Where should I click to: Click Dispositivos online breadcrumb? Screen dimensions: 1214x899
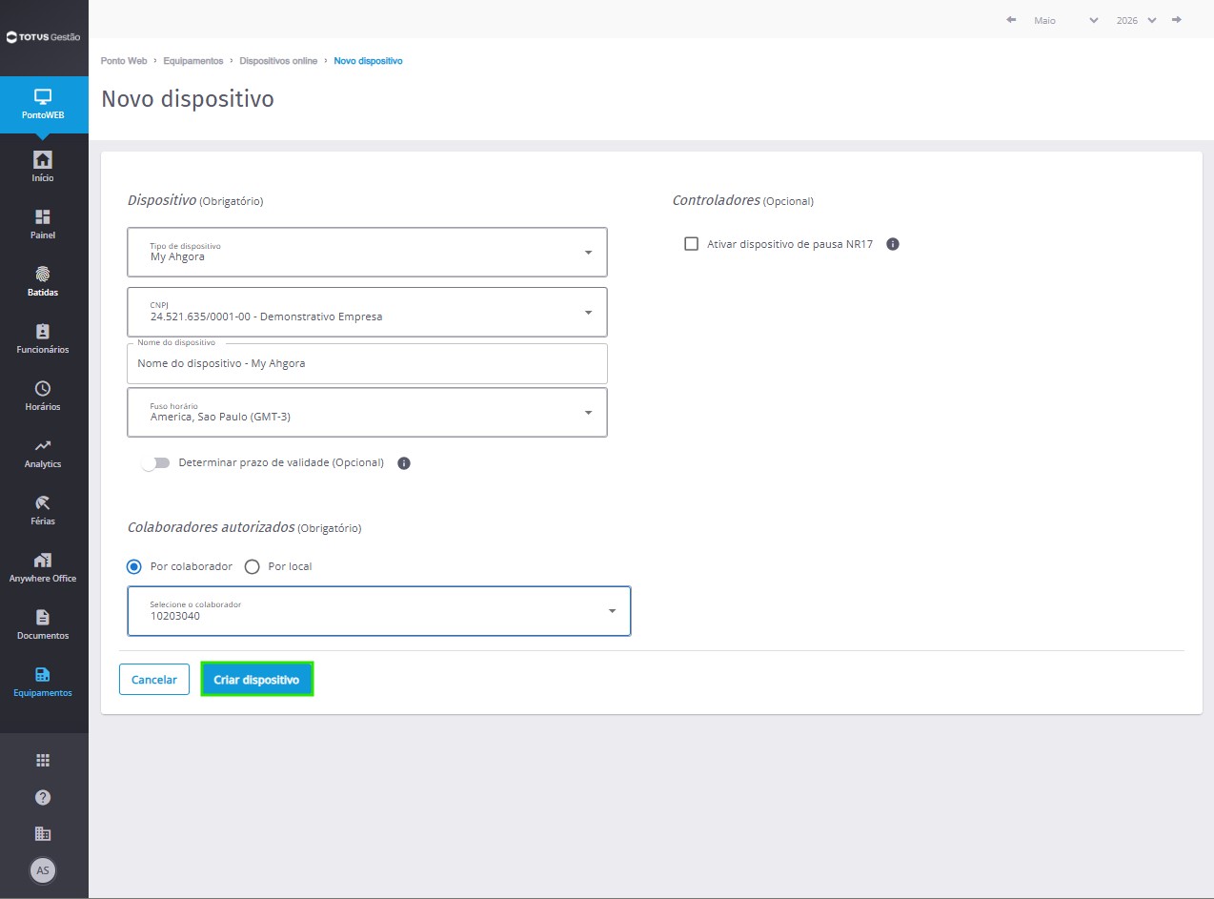tap(278, 61)
